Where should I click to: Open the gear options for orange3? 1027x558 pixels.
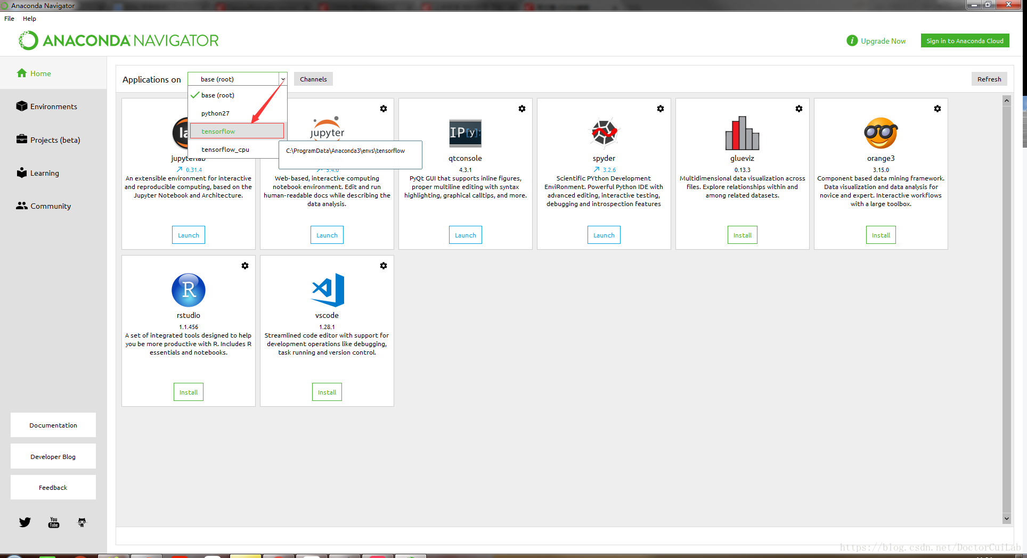click(937, 109)
